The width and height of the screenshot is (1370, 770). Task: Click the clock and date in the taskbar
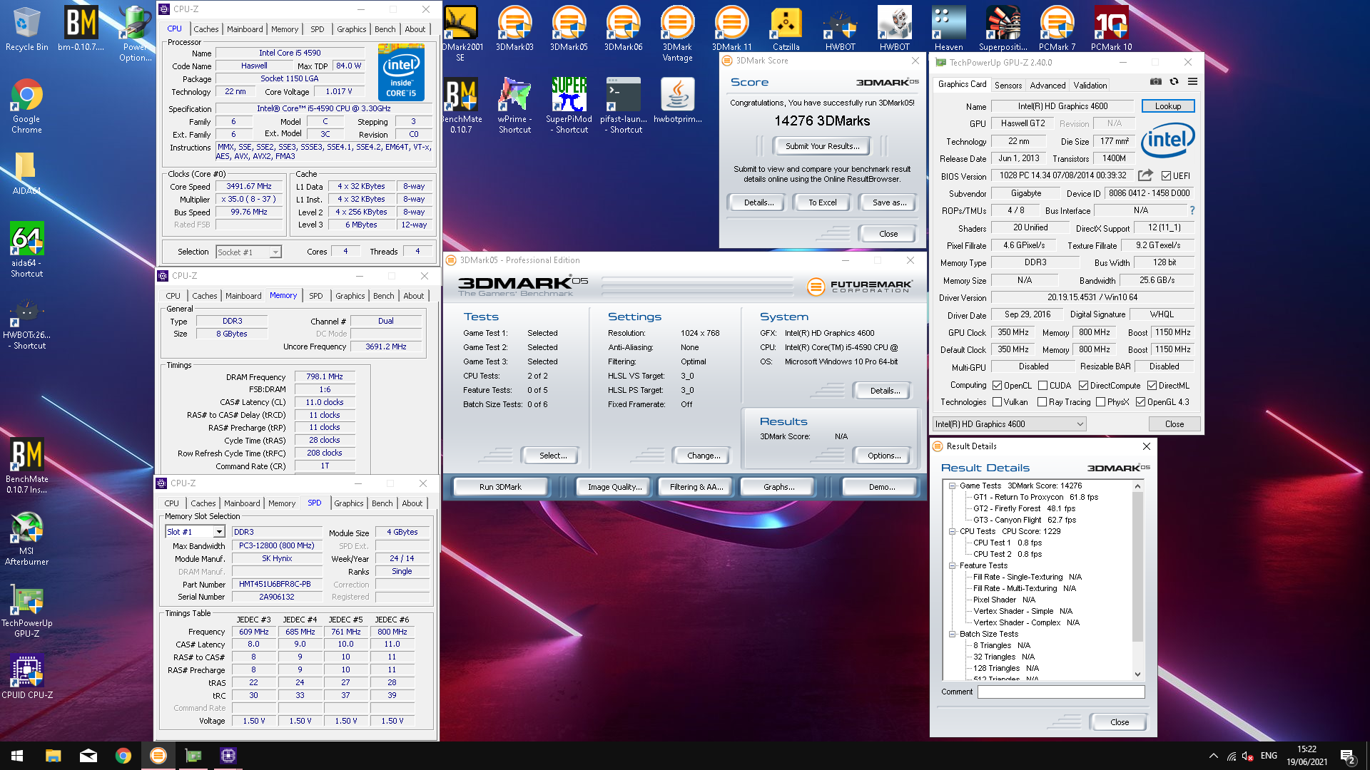(x=1306, y=756)
